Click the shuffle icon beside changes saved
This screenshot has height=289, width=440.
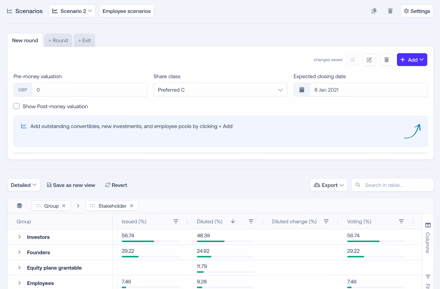352,60
